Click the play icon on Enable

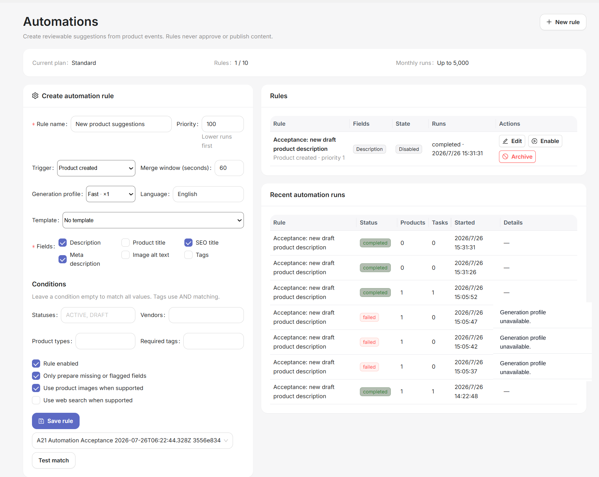click(x=534, y=141)
